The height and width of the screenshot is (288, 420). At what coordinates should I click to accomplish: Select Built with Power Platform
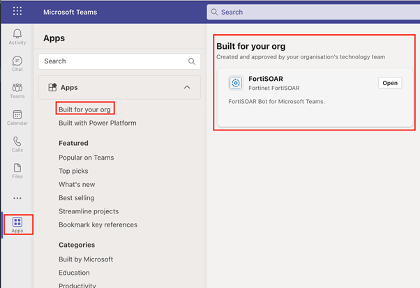click(97, 123)
